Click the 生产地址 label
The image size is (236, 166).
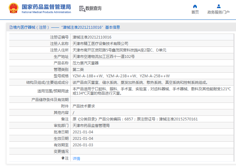pos(61,56)
